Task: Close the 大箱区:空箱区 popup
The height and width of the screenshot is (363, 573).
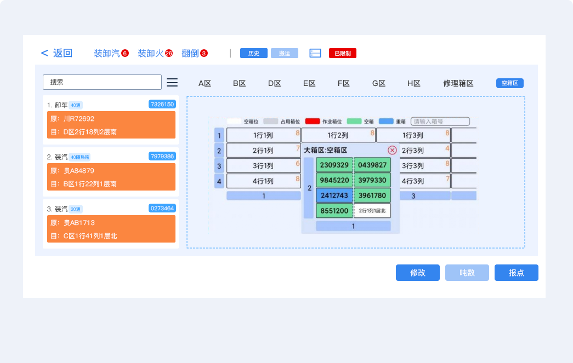Action: [392, 150]
